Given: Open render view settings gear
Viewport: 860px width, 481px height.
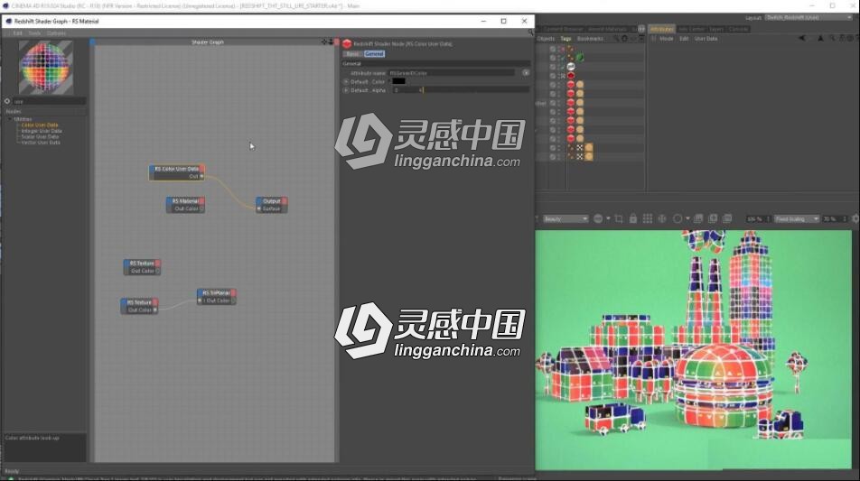Looking at the screenshot, I should click(855, 218).
